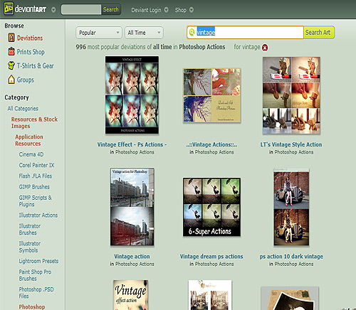Open Vintage action title link

[x=132, y=257]
